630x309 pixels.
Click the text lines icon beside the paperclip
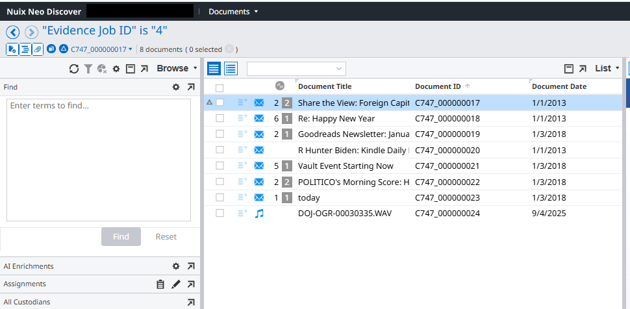[25, 49]
